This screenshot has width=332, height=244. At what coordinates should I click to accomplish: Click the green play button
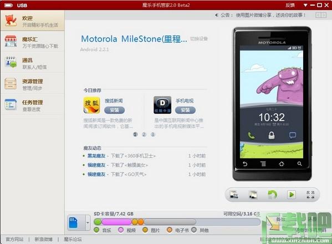[292, 195]
